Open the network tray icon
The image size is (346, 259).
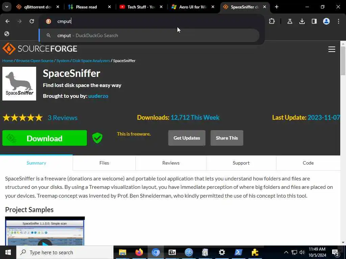294,252
